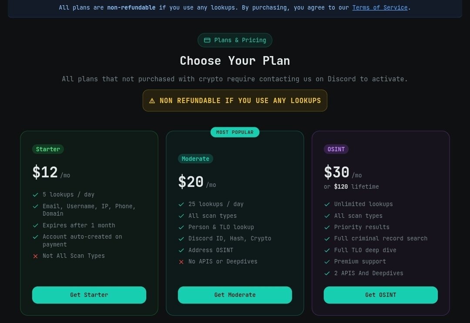
Task: Click the purple OSINT plan label badge
Action: coord(336,149)
